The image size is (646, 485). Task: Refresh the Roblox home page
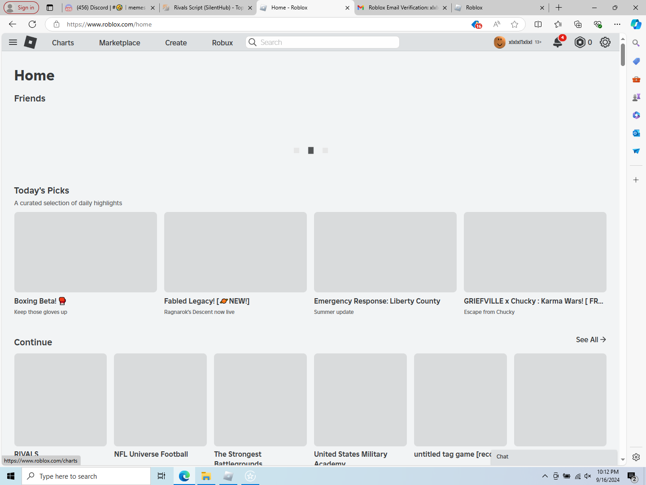pos(32,24)
